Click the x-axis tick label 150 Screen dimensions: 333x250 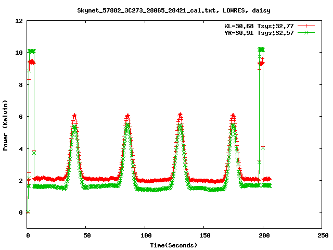(205, 235)
